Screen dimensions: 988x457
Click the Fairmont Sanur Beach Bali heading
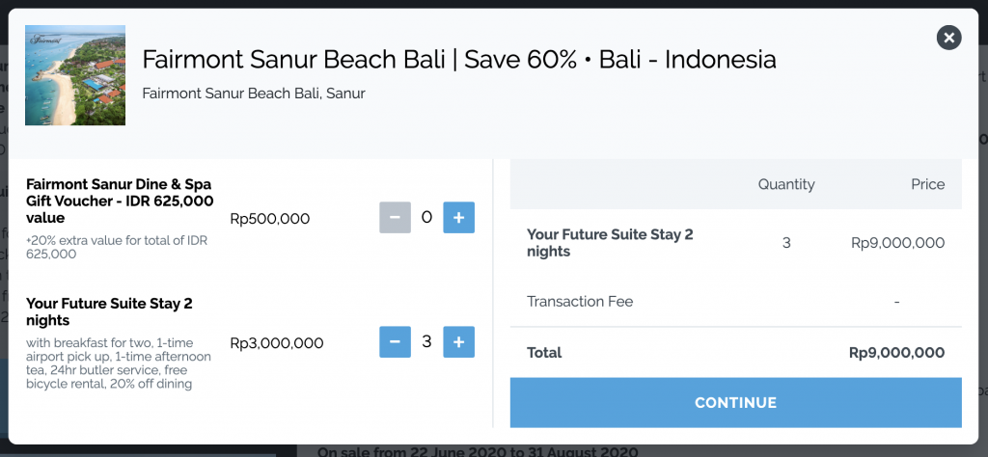(x=458, y=60)
